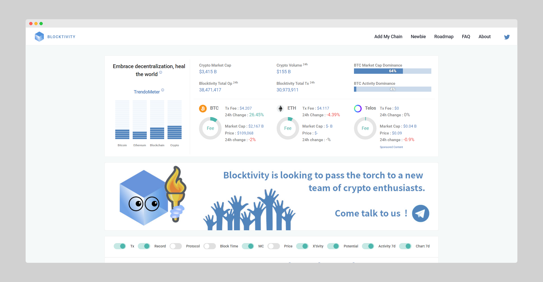Screen dimensions: 543x282
Task: Toggle the Tx column switch
Action: [x=120, y=246]
